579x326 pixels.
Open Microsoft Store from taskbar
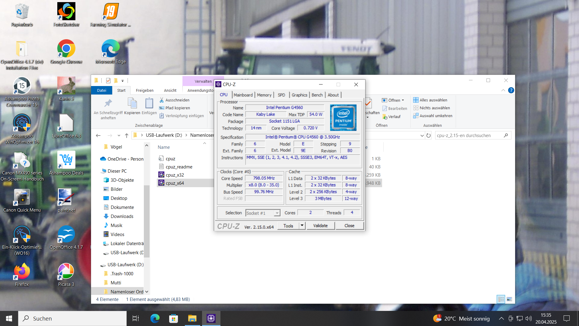point(173,318)
